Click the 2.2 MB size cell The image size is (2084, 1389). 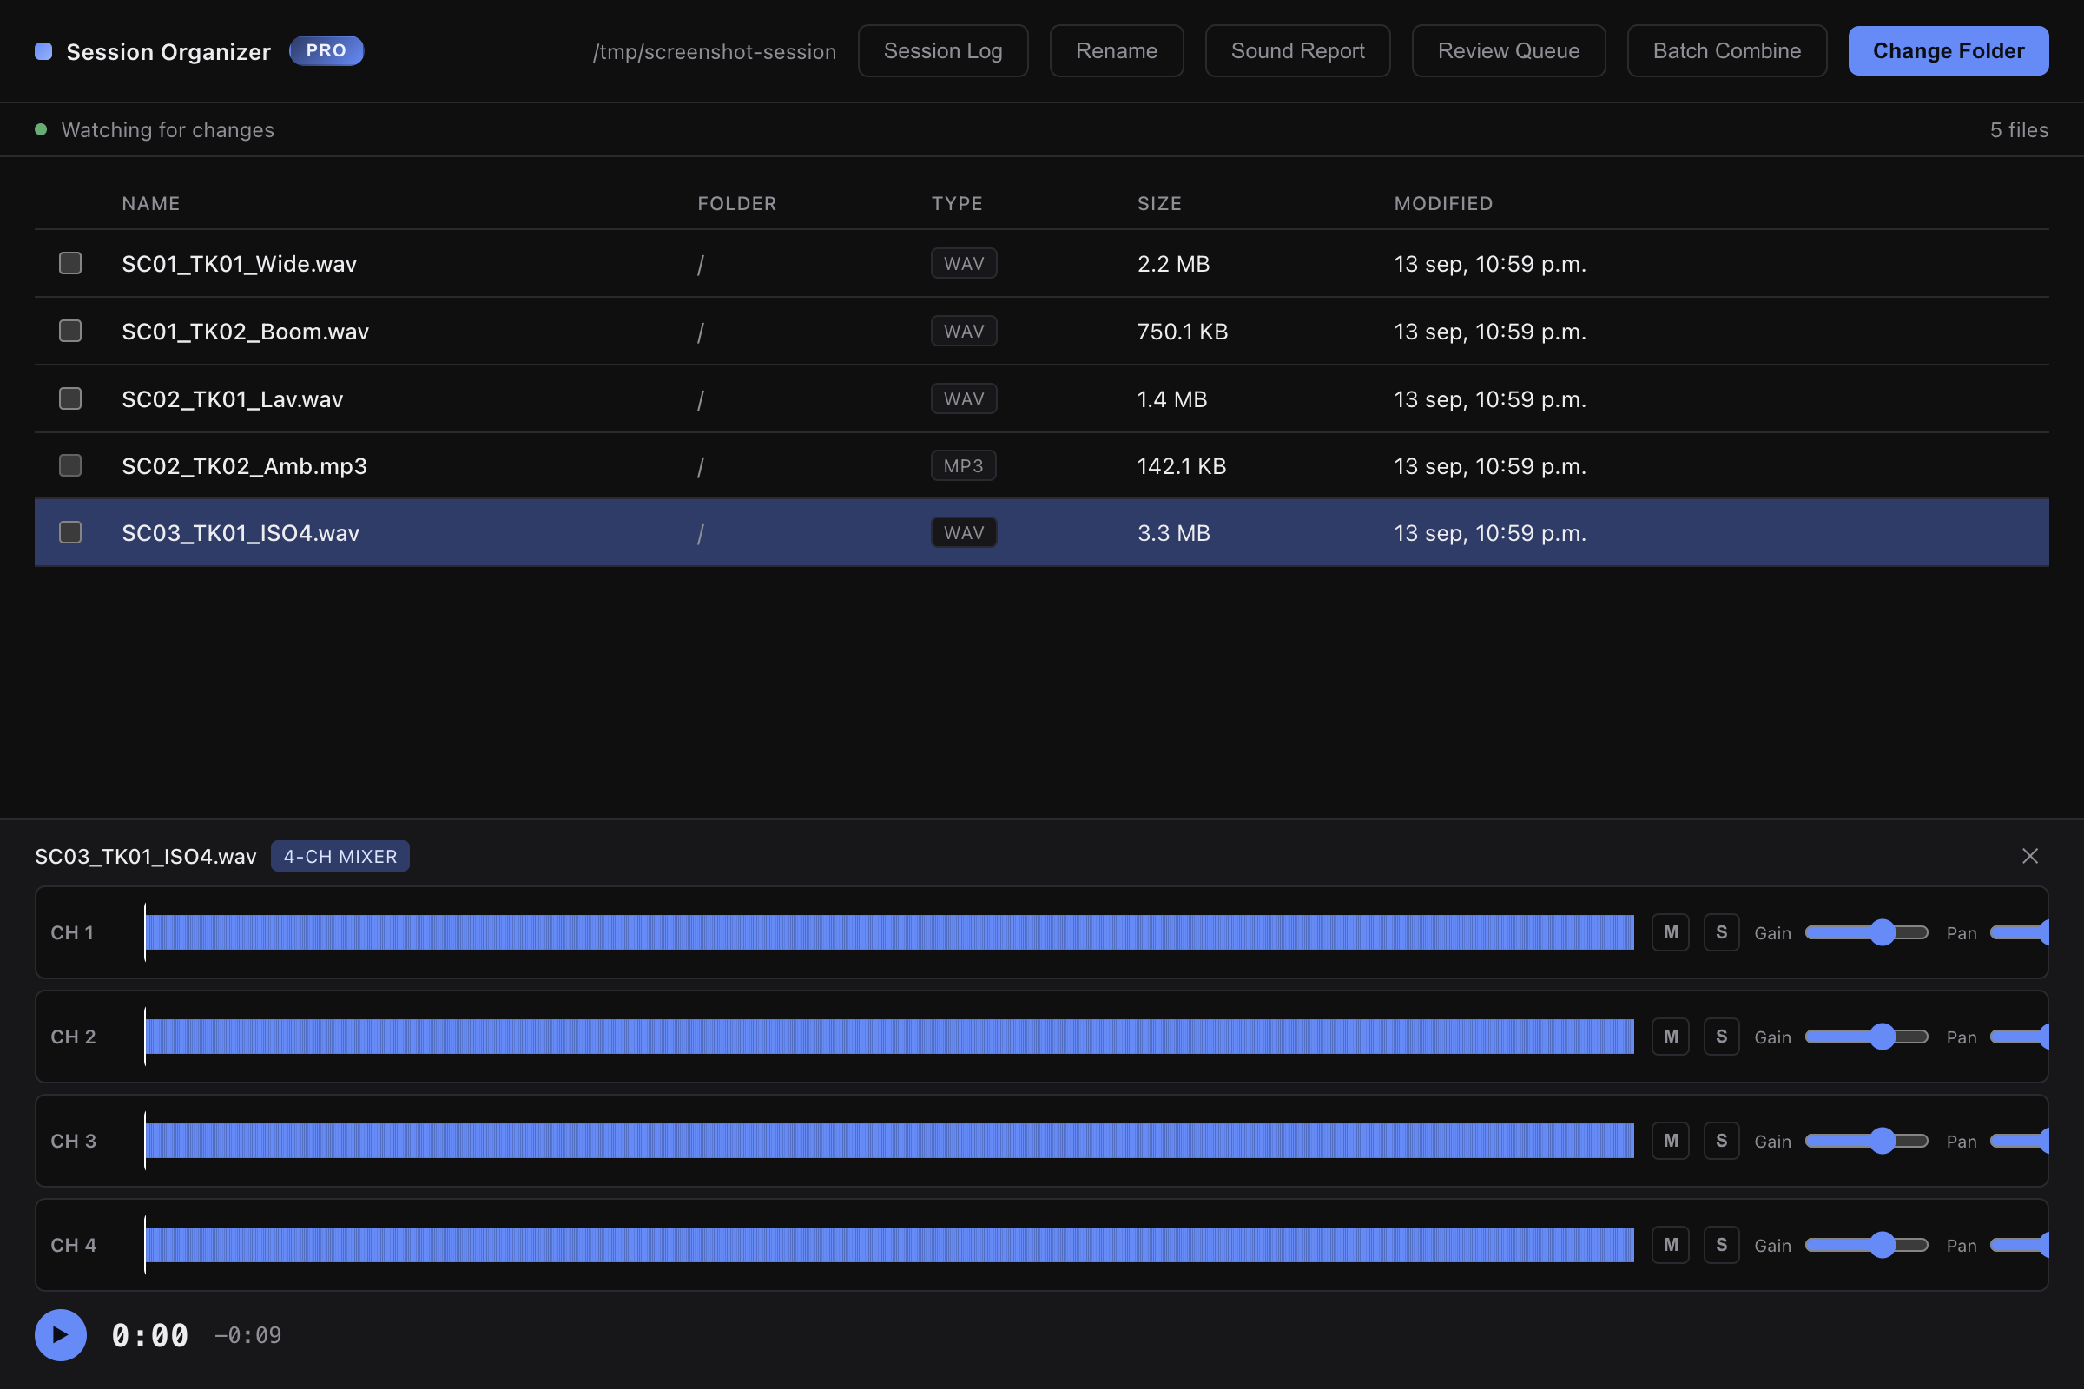coord(1173,264)
